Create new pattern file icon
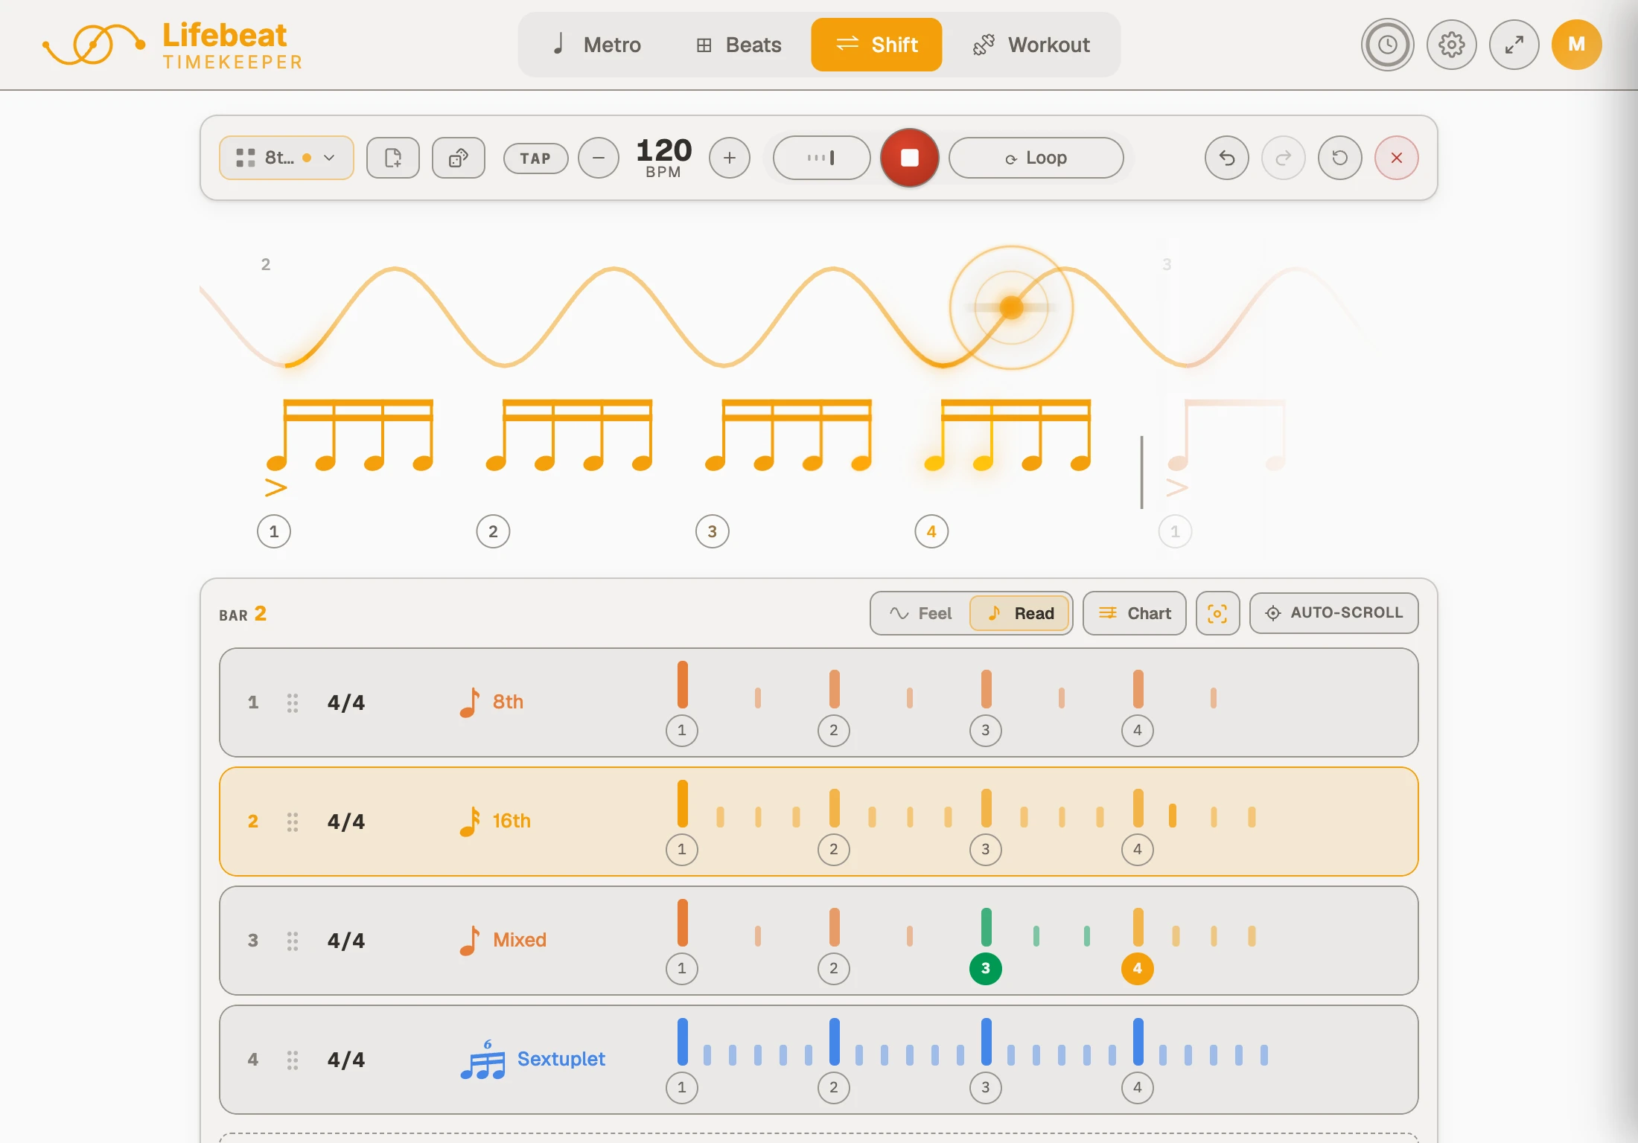Image resolution: width=1638 pixels, height=1143 pixels. click(392, 158)
